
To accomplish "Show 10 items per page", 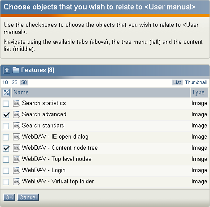I will click(5, 82).
